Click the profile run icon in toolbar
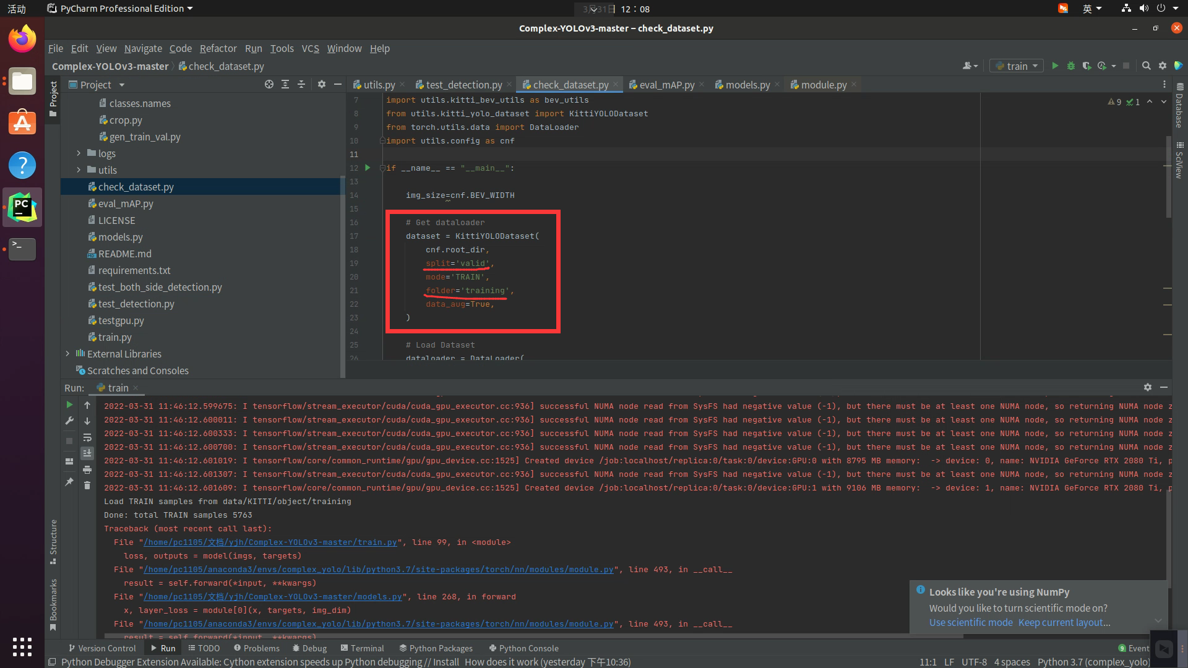 point(1102,66)
